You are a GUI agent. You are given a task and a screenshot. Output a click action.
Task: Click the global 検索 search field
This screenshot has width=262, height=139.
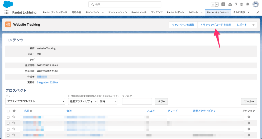pos(125,5)
